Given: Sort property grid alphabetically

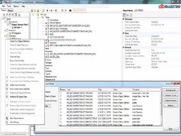Looking at the screenshot, I should 127,15.
